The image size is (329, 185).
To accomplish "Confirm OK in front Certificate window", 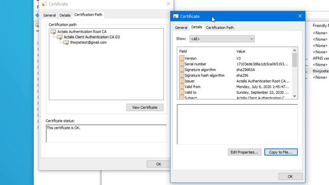I will coord(290,176).
